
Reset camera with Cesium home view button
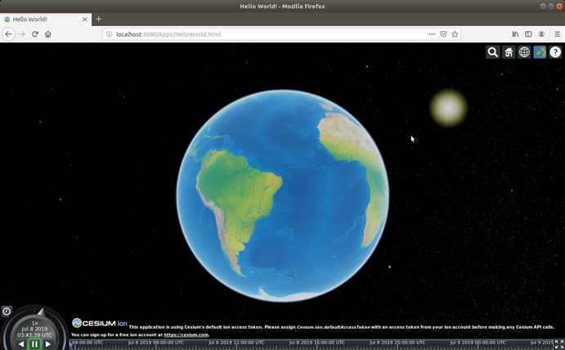point(509,52)
